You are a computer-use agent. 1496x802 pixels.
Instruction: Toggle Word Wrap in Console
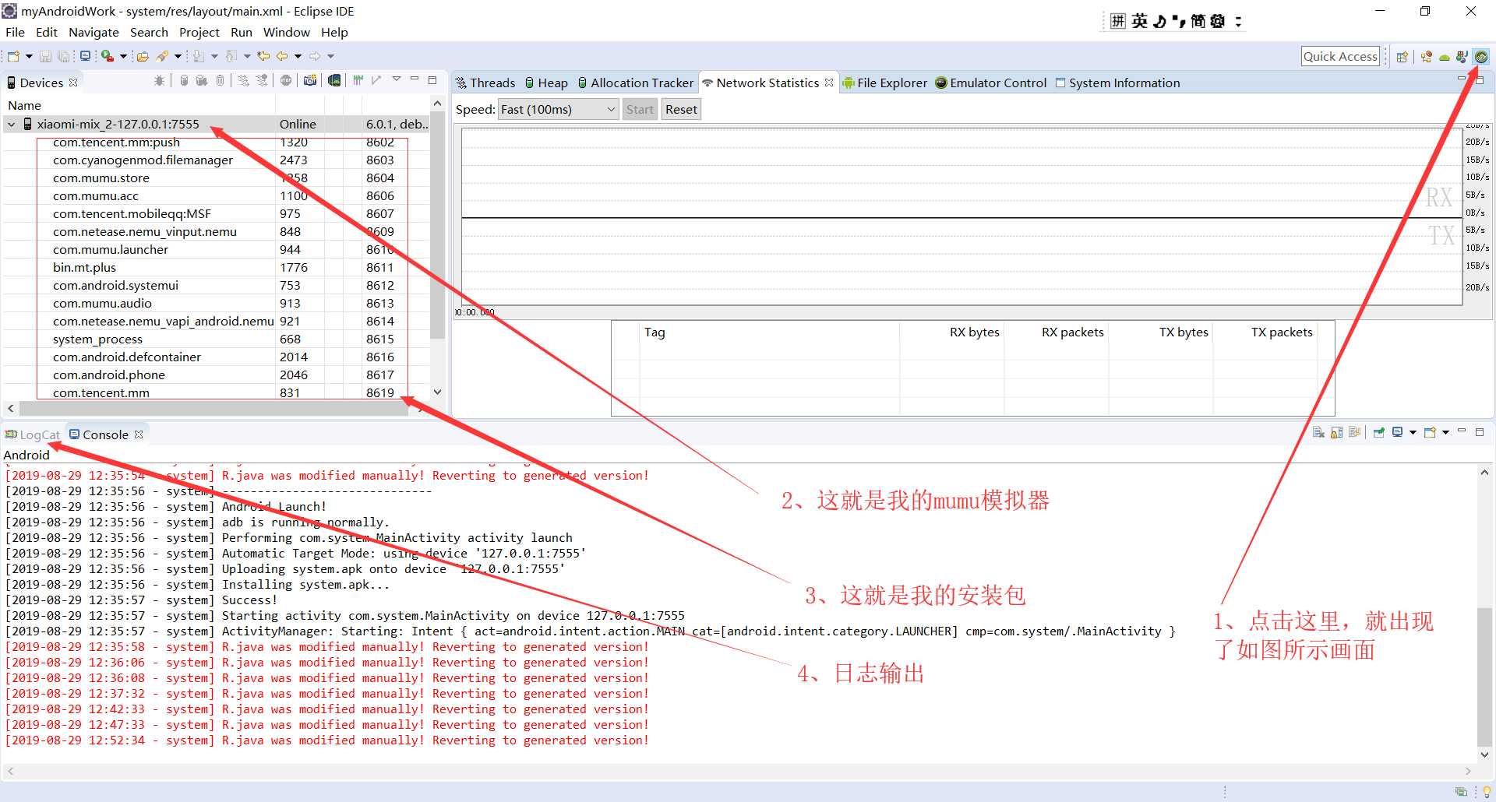point(1354,432)
